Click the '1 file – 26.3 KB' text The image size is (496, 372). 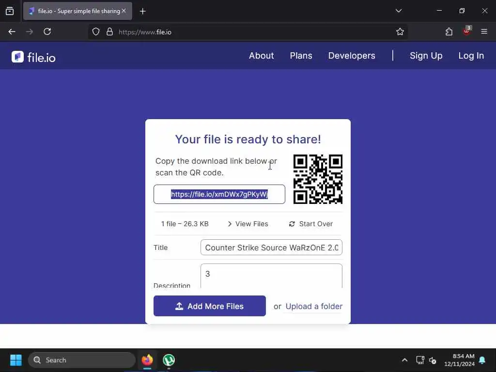tap(185, 224)
